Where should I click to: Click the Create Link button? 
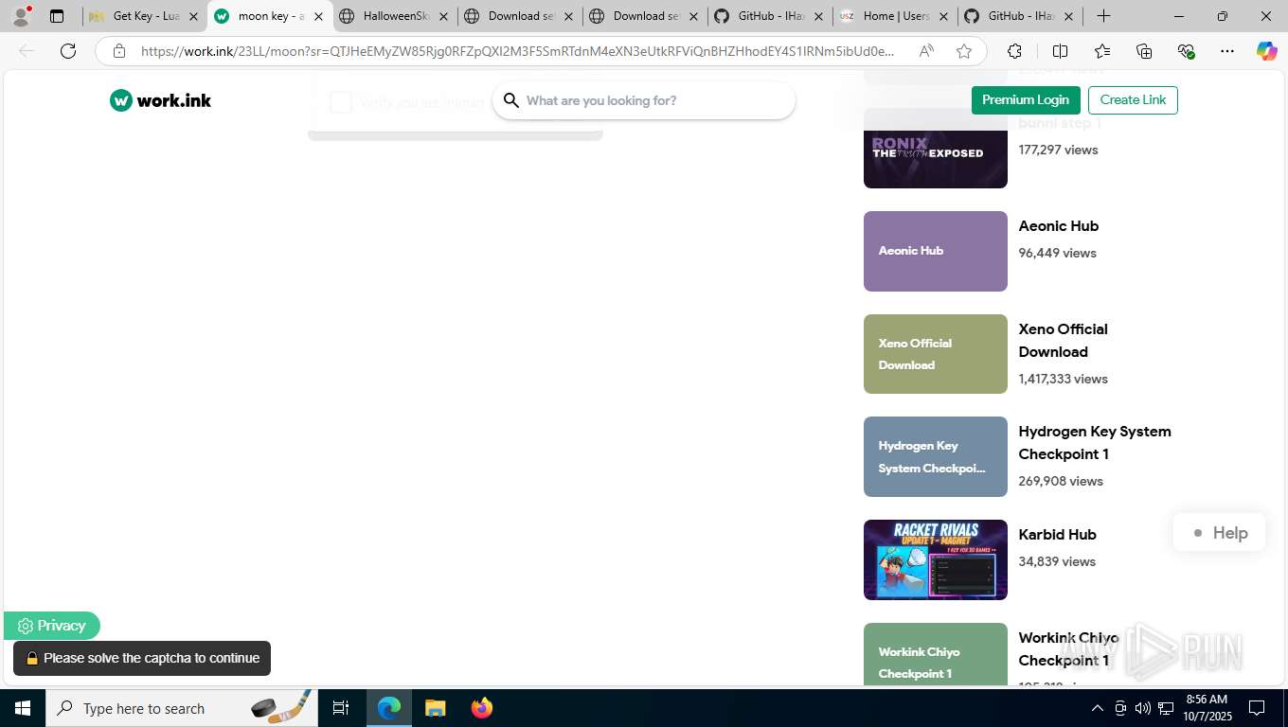coord(1133,100)
